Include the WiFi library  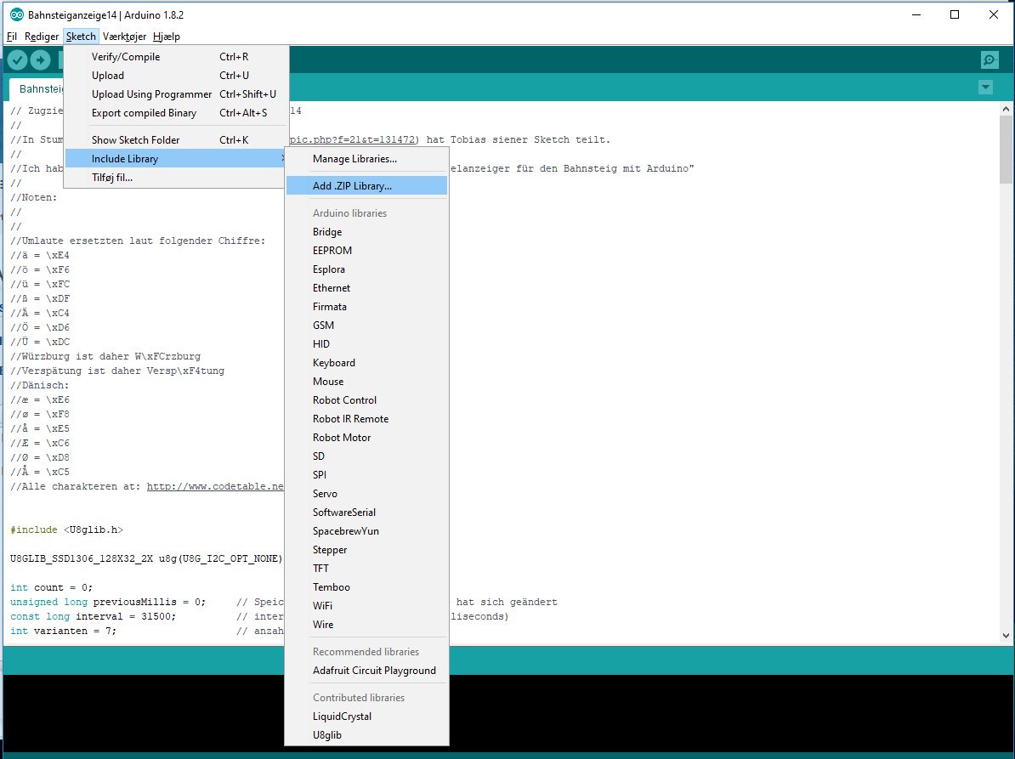click(366, 606)
